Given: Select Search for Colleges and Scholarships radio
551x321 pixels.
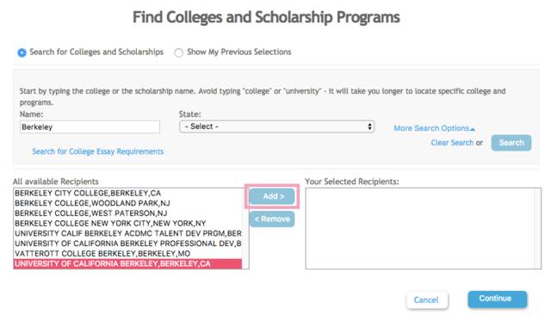Looking at the screenshot, I should (x=22, y=52).
